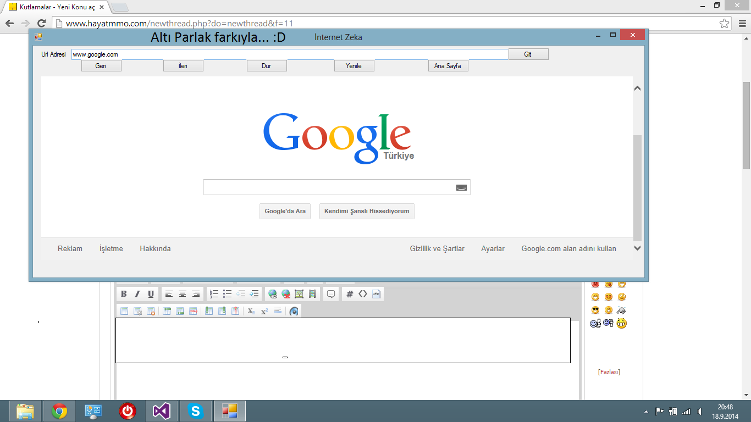Insert a numbered list in the editor
The image size is (751, 422).
[214, 294]
